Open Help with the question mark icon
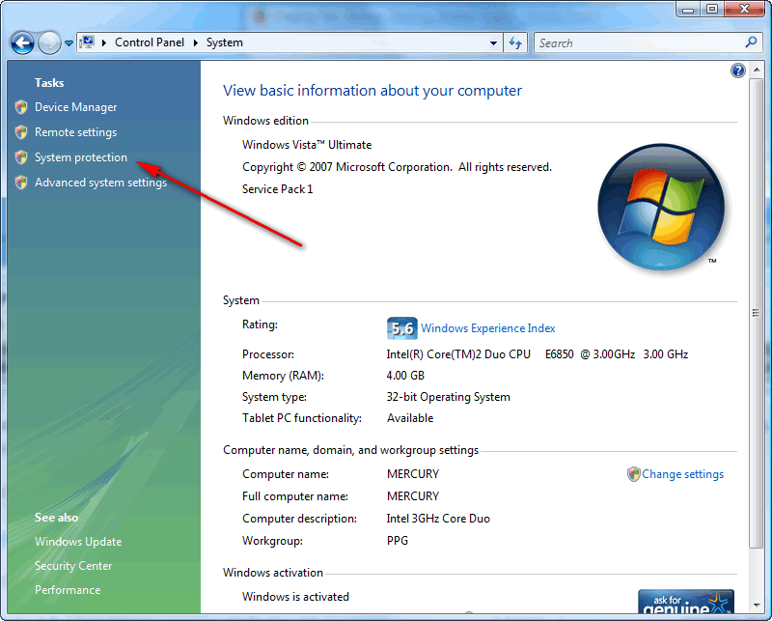The width and height of the screenshot is (772, 621). pyautogui.click(x=737, y=71)
